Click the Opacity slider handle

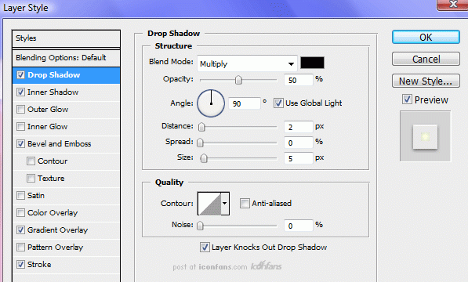[238, 80]
